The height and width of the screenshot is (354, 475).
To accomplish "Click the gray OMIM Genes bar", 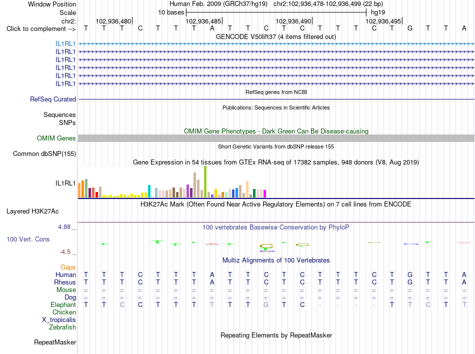I will point(276,138).
